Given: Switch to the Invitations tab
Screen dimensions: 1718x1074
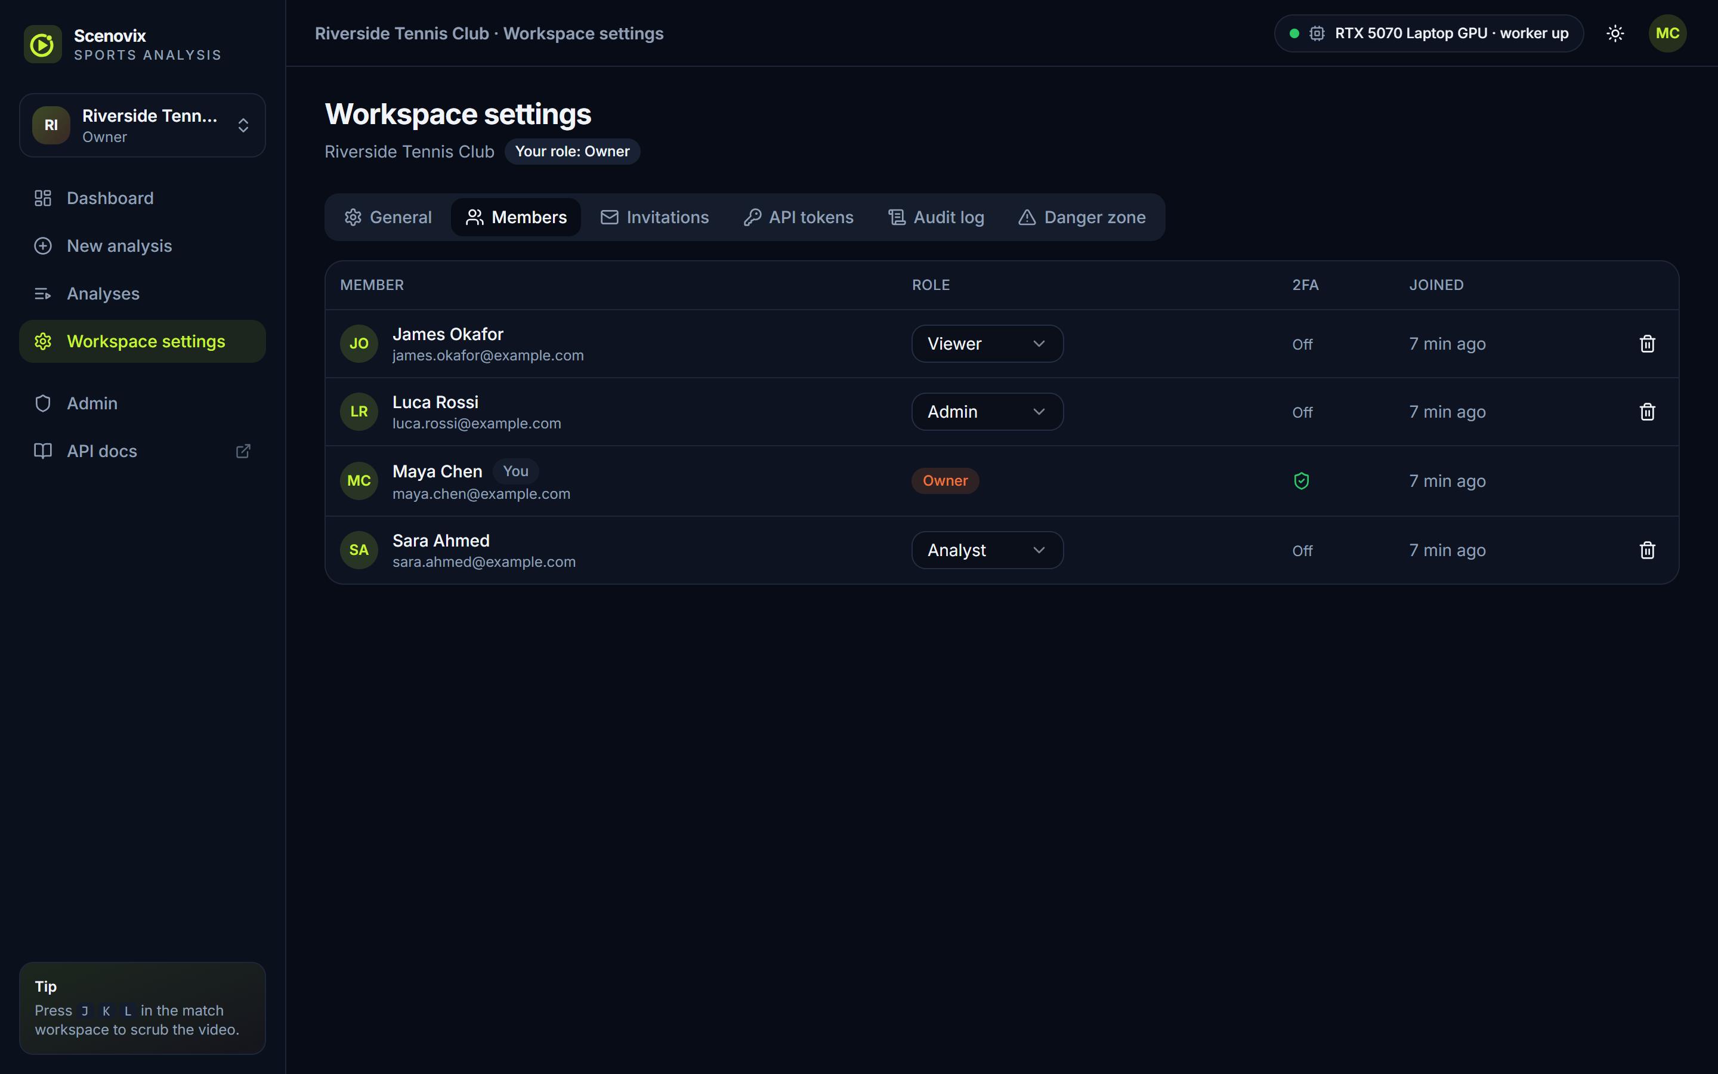Looking at the screenshot, I should 654,217.
